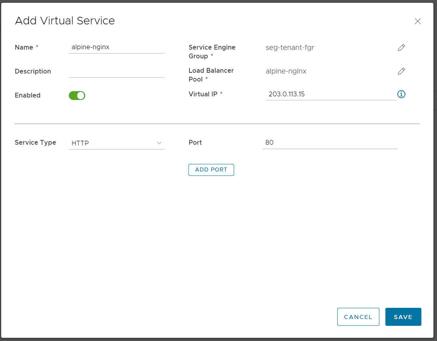Focus the Port number field
The height and width of the screenshot is (341, 437).
(x=330, y=143)
